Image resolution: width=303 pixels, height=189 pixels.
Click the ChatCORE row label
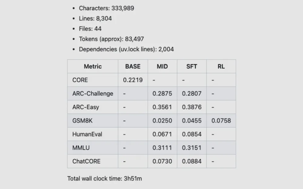[x=86, y=161]
